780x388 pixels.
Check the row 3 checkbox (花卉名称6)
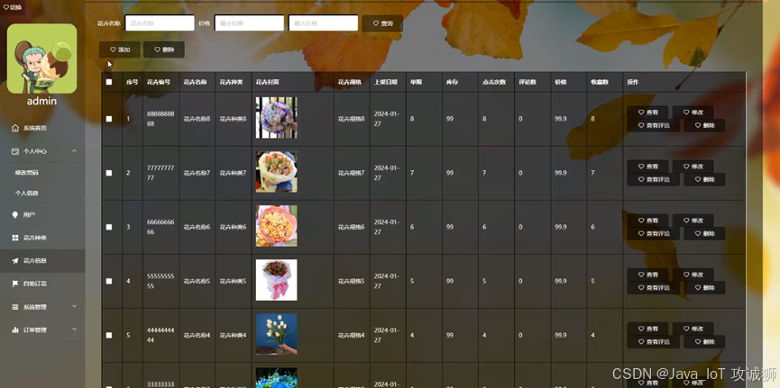(109, 227)
